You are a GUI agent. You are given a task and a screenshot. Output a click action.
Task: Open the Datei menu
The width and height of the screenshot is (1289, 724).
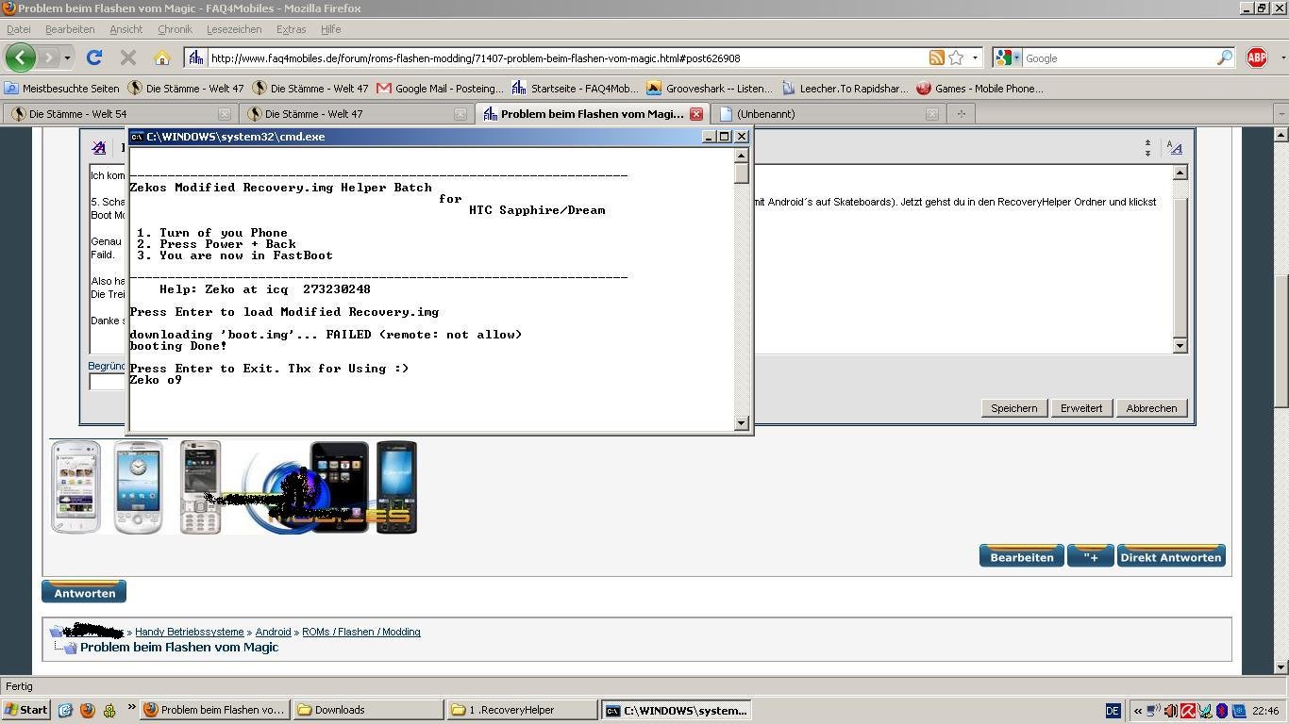18,29
